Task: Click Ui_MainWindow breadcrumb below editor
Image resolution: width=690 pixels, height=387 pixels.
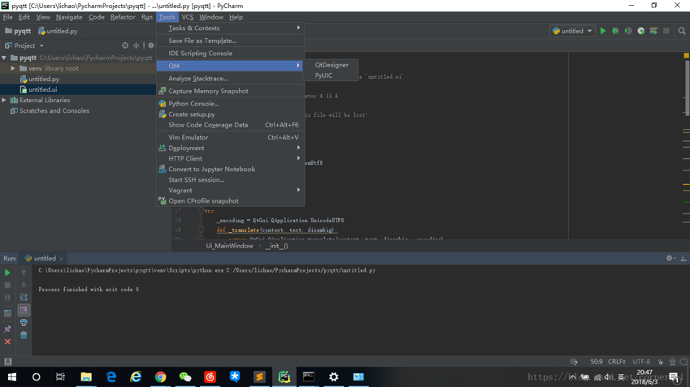Action: (230, 246)
